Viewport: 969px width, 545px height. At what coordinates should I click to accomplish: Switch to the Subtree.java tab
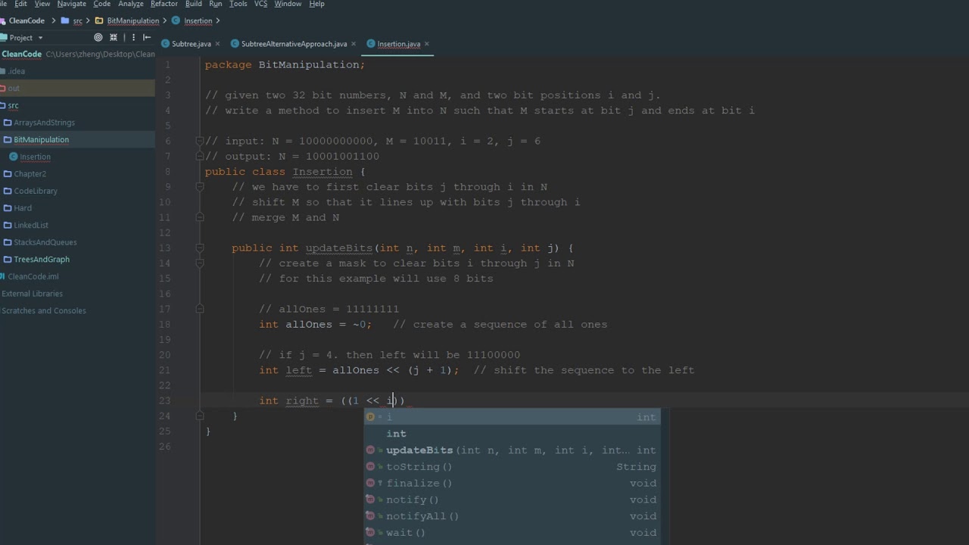pos(191,44)
